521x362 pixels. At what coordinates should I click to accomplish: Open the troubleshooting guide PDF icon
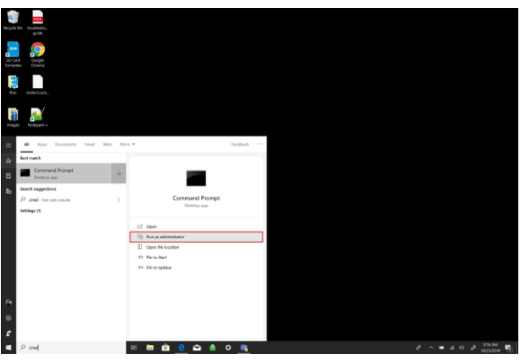coord(38,22)
